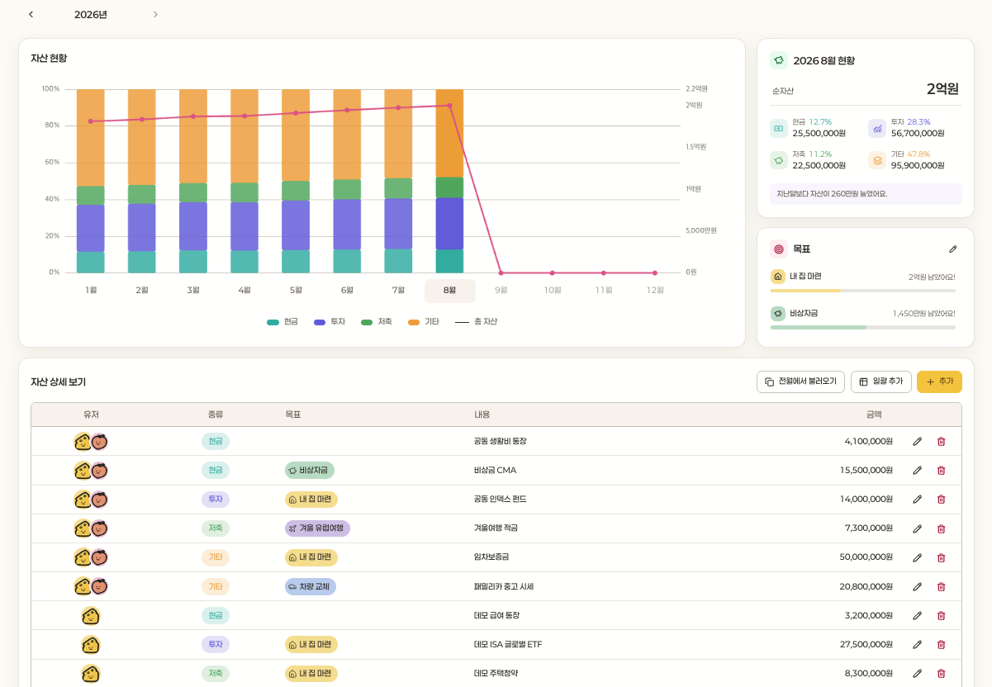
Task: Click the 일괄 추가 button
Action: click(881, 381)
